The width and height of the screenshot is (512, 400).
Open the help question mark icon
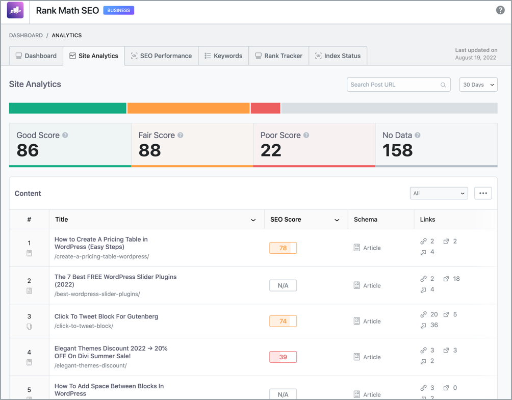500,10
